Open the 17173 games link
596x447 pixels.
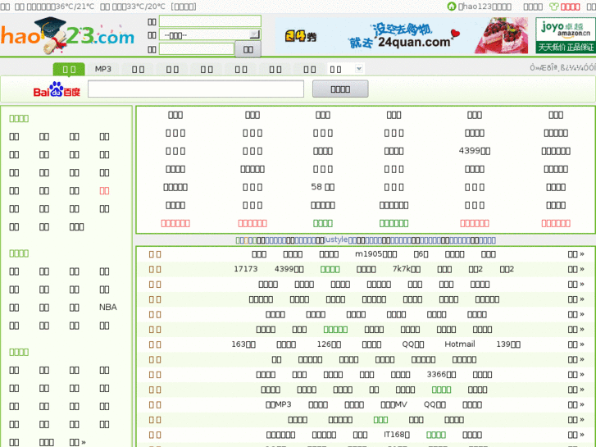click(x=246, y=269)
